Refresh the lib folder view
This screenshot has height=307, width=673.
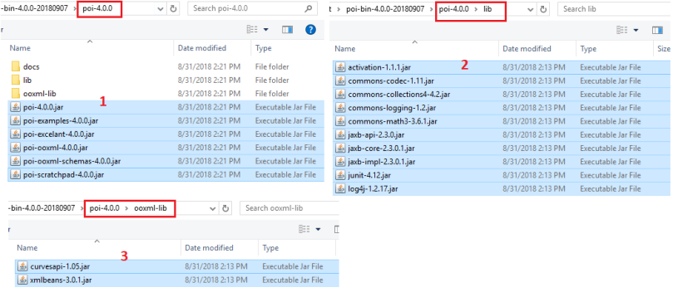point(543,9)
